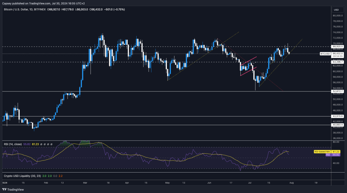Open the BITFINEX exchange selector
Image resolution: width=347 pixels, height=193 pixels.
(40, 10)
